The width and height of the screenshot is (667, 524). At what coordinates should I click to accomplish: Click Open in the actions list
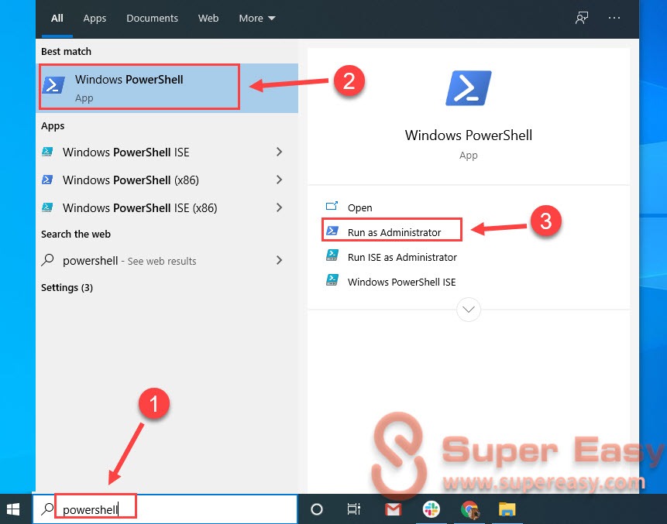coord(359,207)
